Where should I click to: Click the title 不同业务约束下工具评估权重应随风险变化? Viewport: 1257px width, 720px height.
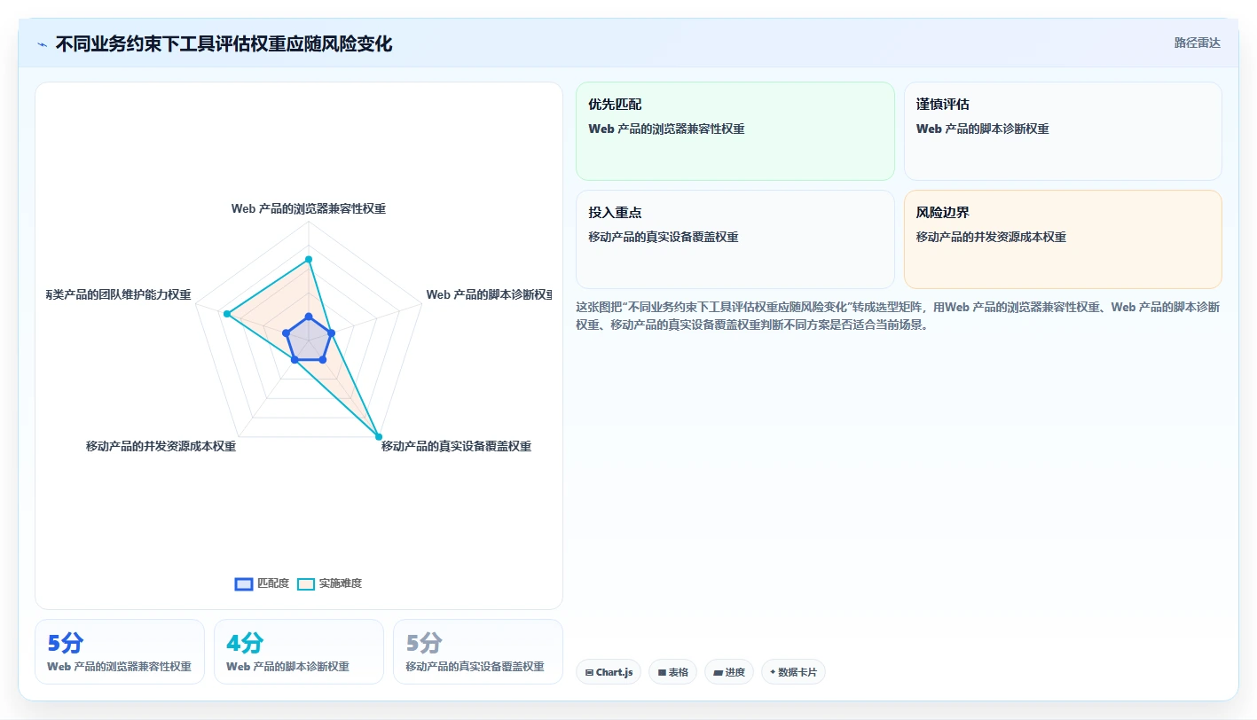click(x=224, y=43)
